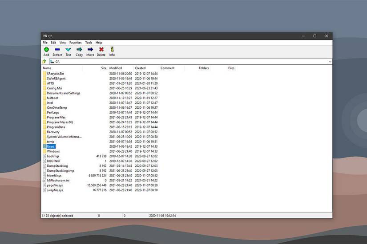Select the ProgramData folder name
Screen dimensions: 367x244
[56, 127]
